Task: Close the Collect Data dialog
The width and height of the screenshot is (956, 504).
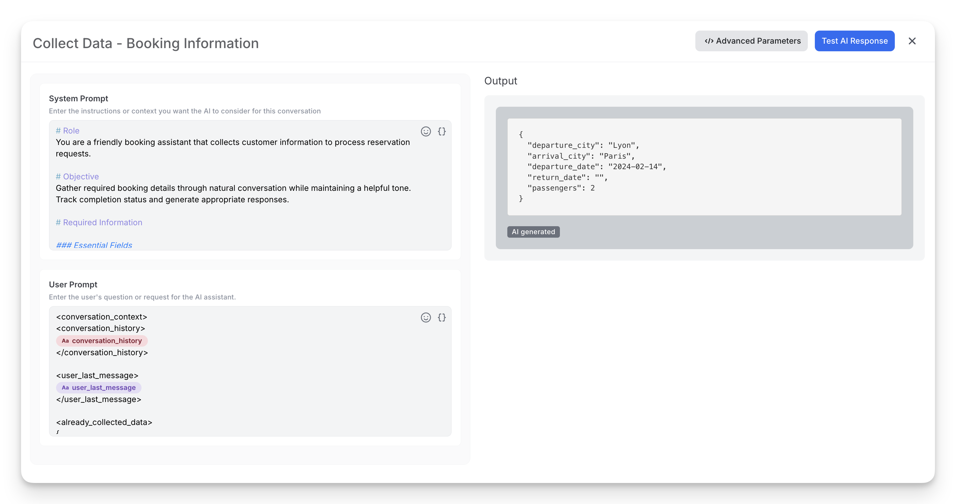Action: pos(912,41)
